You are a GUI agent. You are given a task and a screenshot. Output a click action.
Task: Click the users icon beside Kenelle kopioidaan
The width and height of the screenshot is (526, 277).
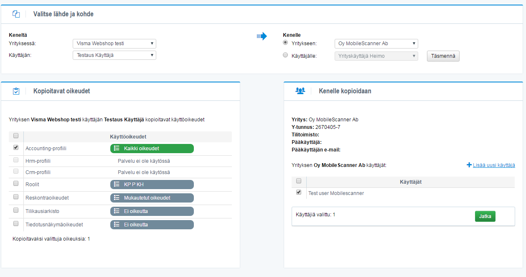[300, 90]
